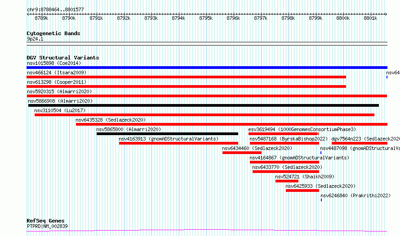Viewport: 400px width, 236px height.
Task: Click the RefSeq Genes track title
Action: [45, 221]
